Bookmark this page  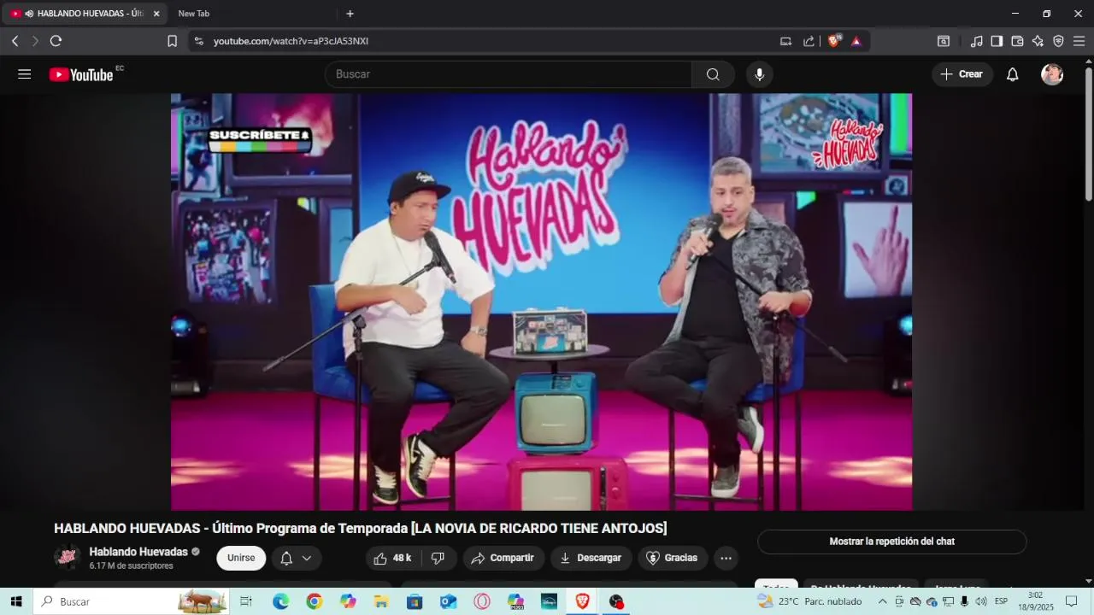click(172, 41)
